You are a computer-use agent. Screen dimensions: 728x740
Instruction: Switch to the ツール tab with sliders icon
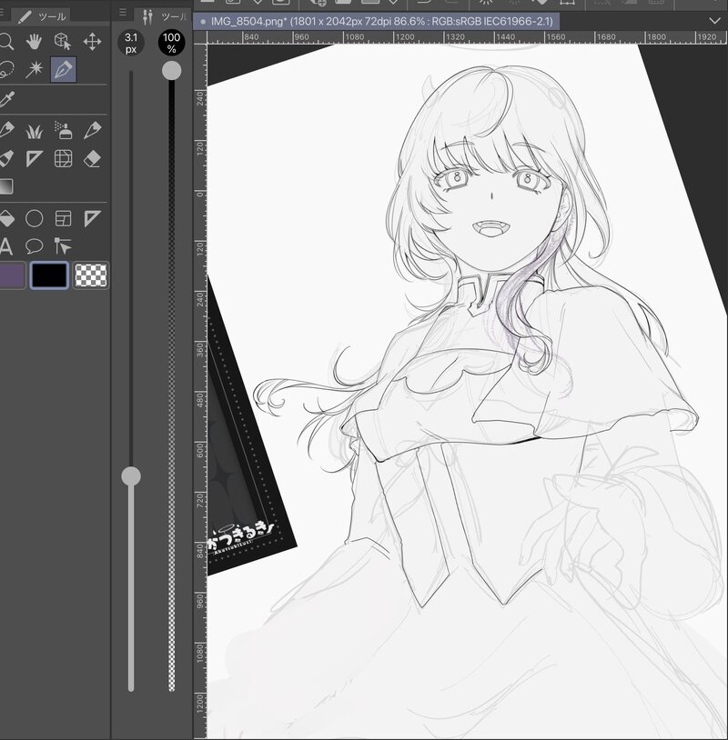point(164,17)
